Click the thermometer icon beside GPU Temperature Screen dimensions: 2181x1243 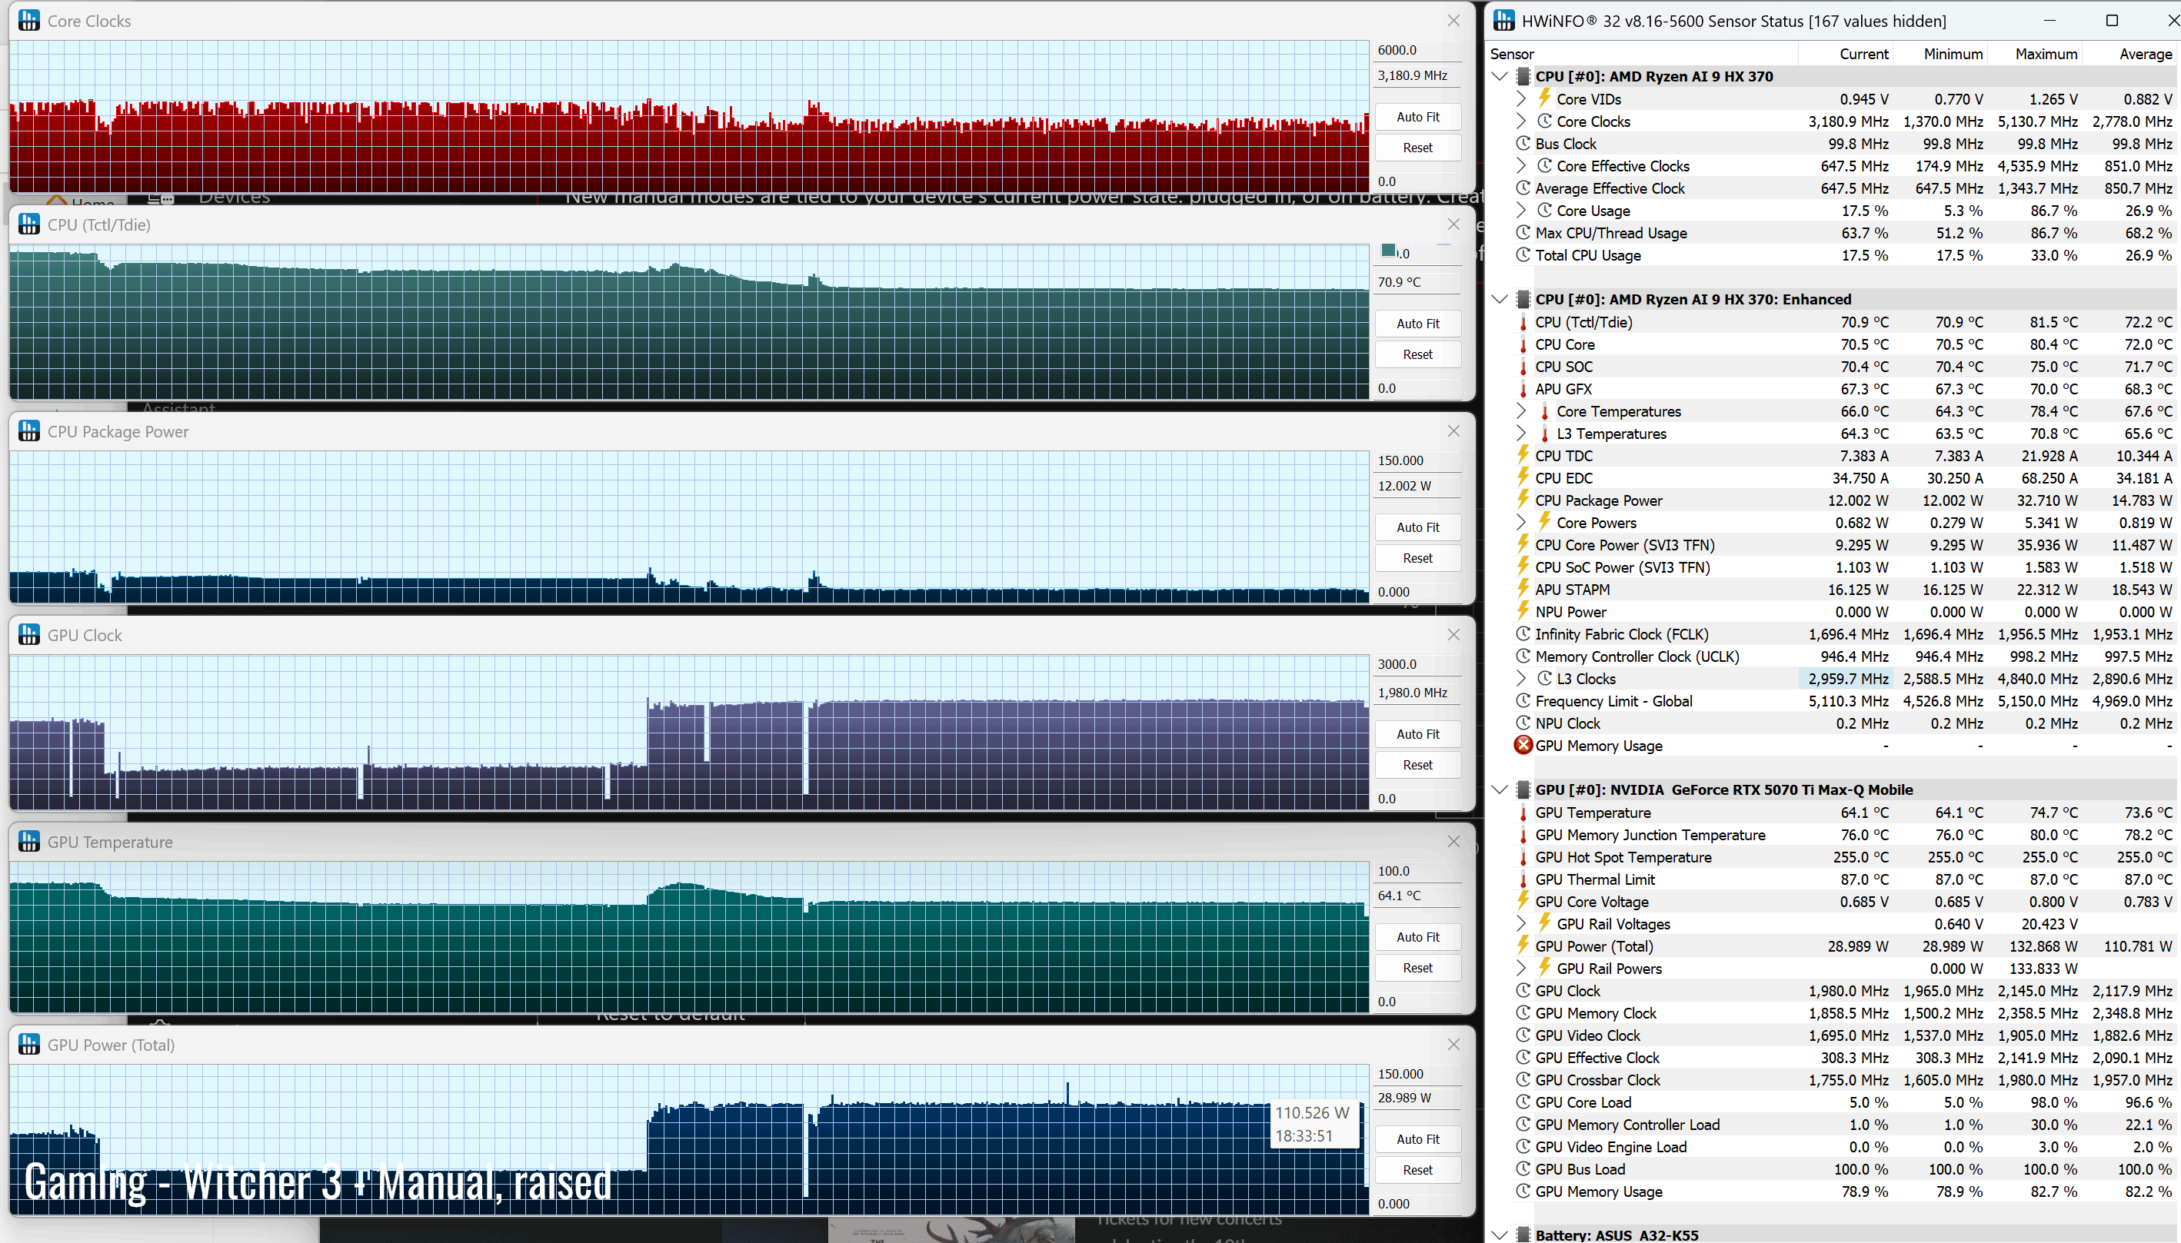click(x=1523, y=813)
